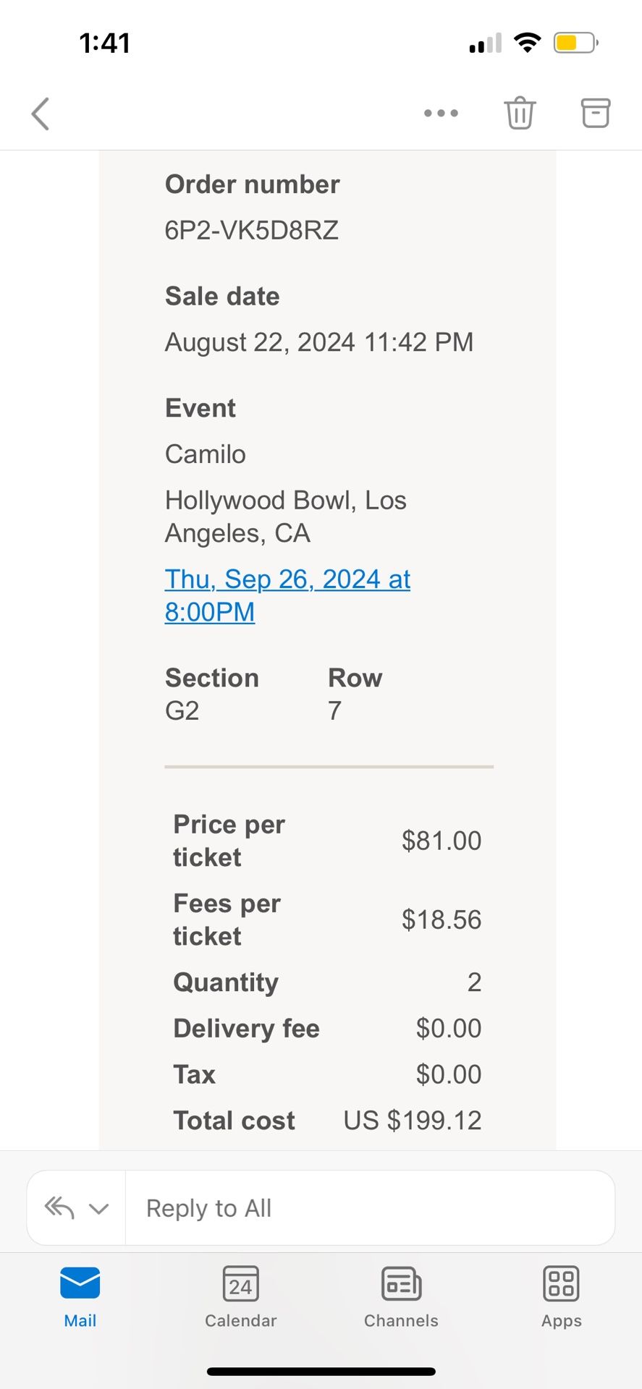Screen dimensions: 642x1389
Task: Tap the cellular signal bars
Action: click(x=485, y=43)
